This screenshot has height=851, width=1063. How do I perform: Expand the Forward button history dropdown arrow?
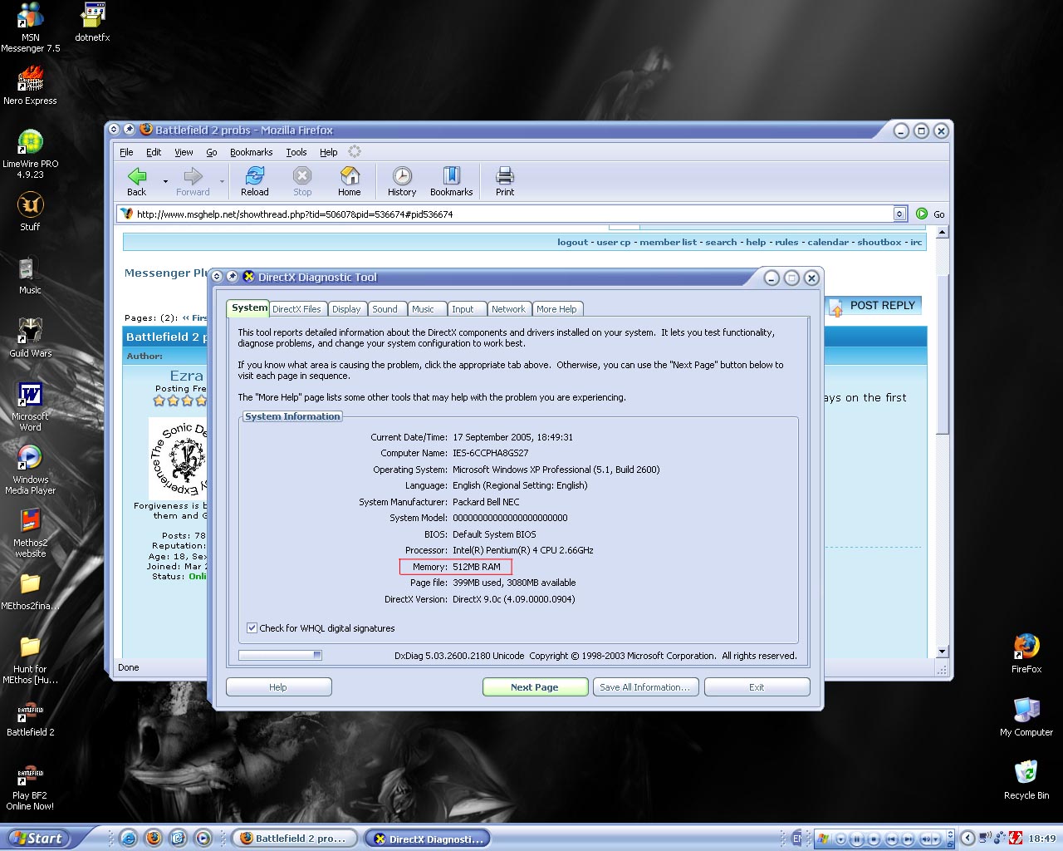222,181
